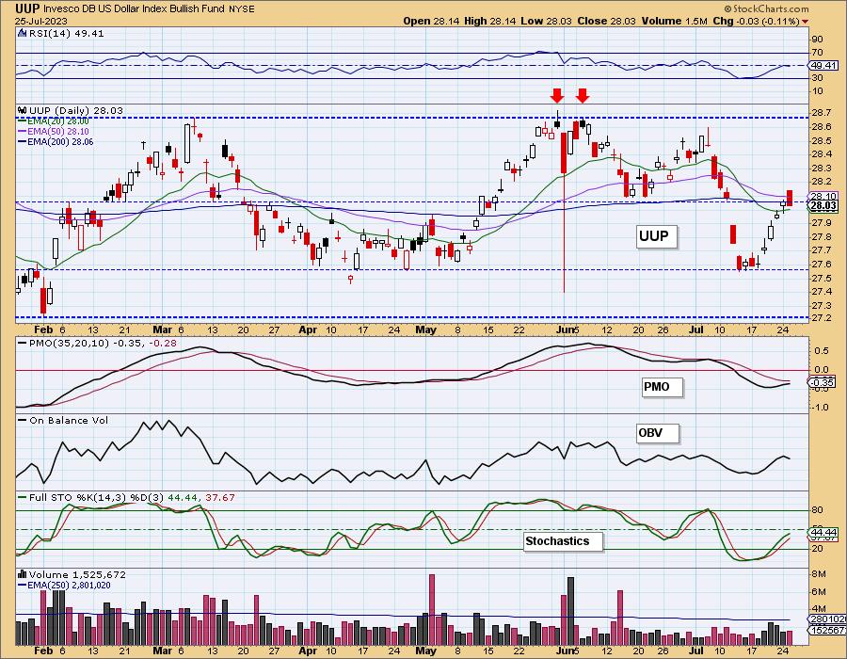
Task: Click the 8M volume axis label
Action: (819, 574)
